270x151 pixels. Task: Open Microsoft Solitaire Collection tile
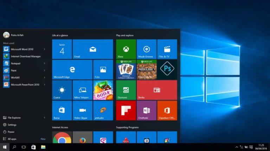(x=126, y=70)
